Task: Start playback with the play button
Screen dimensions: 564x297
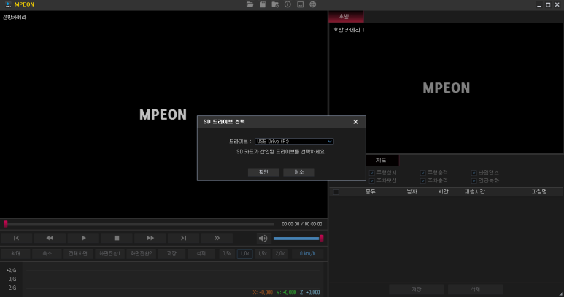Action: click(x=83, y=238)
